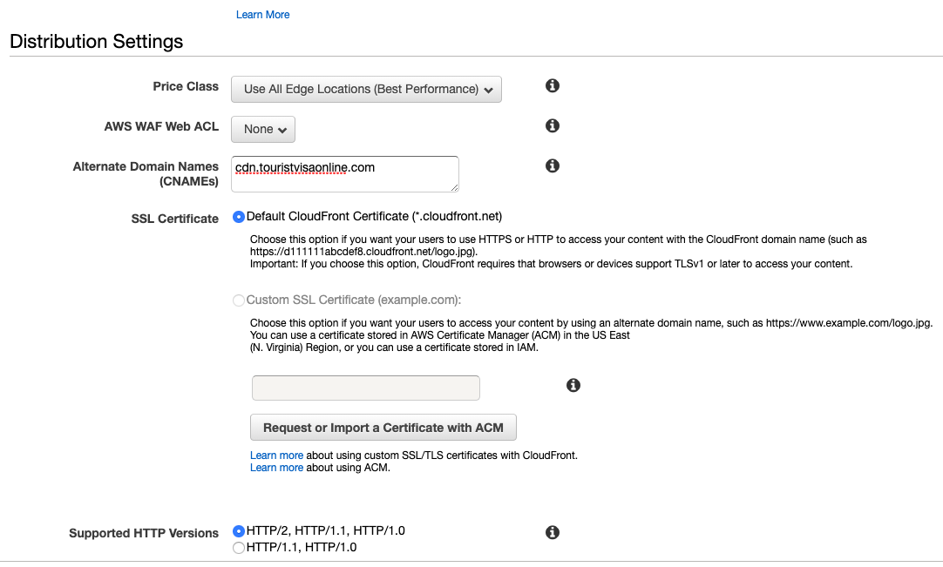Click the CNAMEs text area resize handle
The width and height of the screenshot is (943, 567).
pos(454,186)
